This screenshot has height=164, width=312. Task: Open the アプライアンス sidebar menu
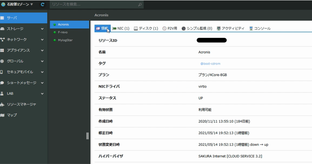pyautogui.click(x=24, y=50)
